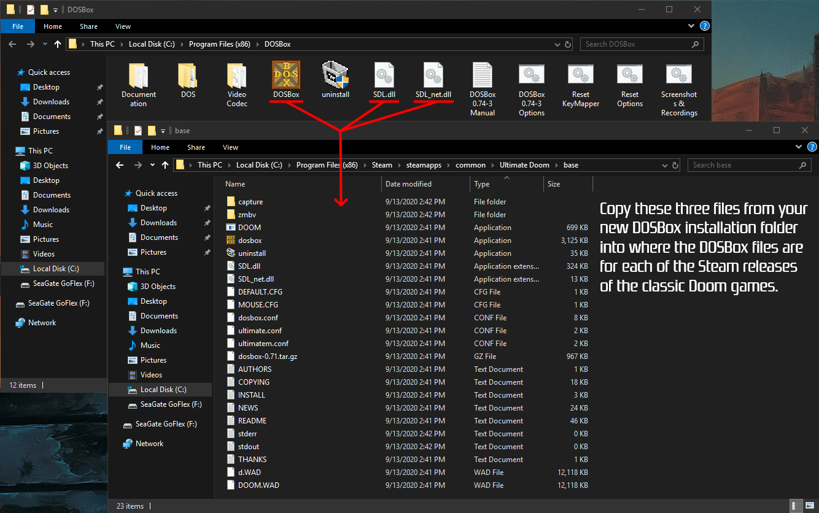Open the Share tab in the base window
Viewport: 819px width, 513px height.
[x=196, y=147]
